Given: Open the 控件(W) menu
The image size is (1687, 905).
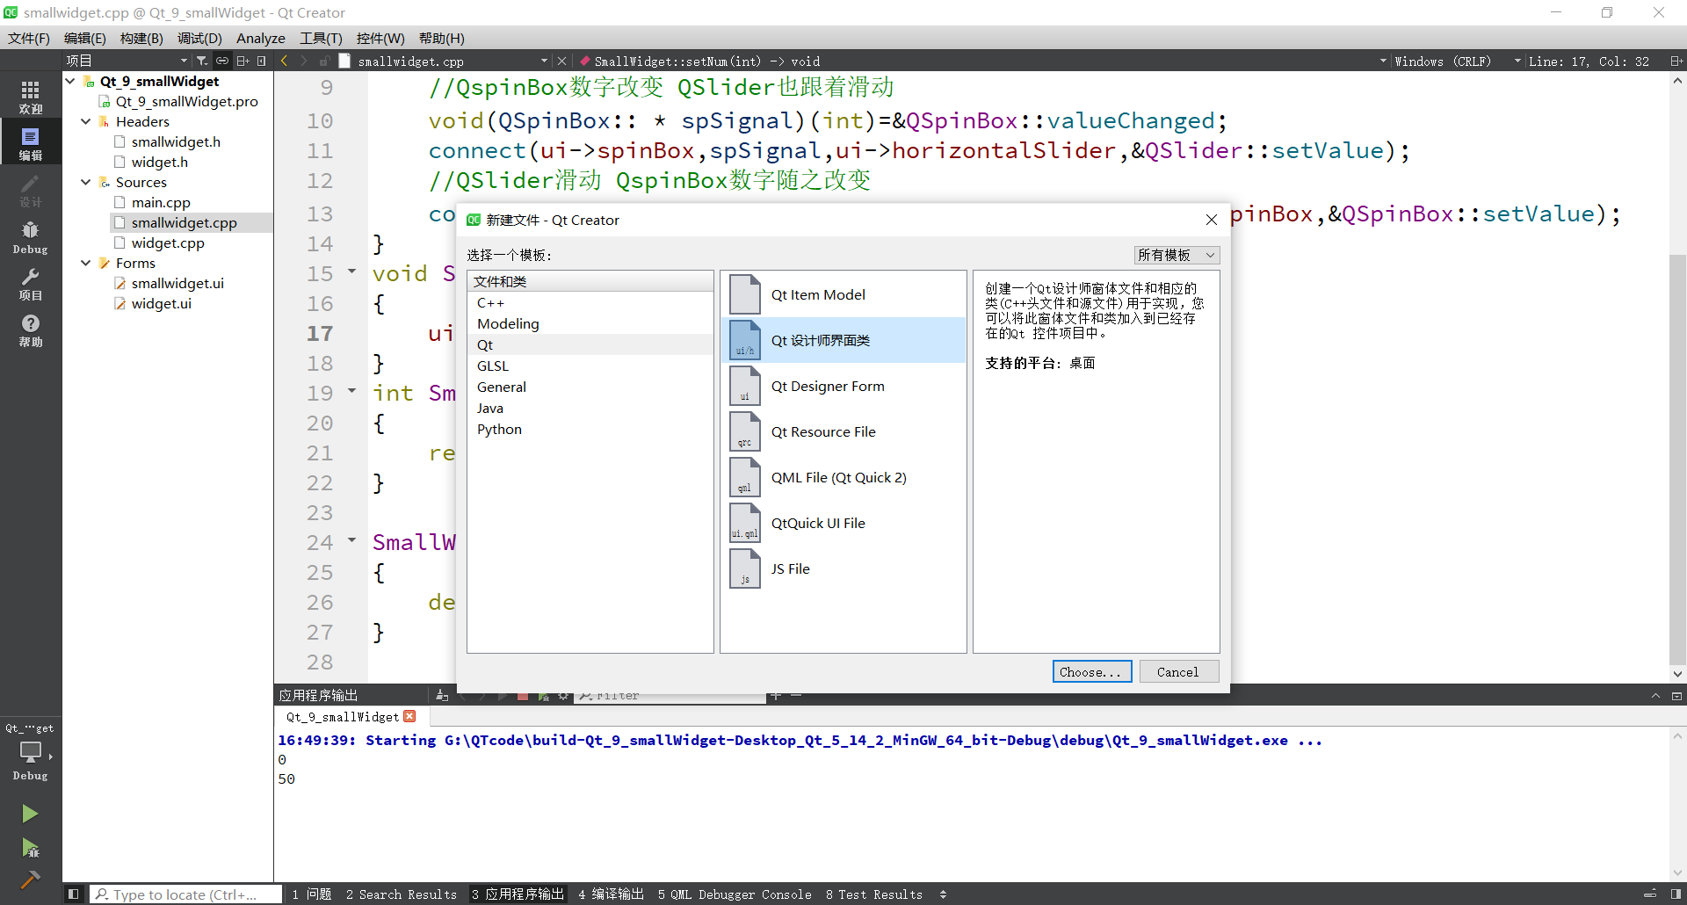Looking at the screenshot, I should (x=380, y=38).
